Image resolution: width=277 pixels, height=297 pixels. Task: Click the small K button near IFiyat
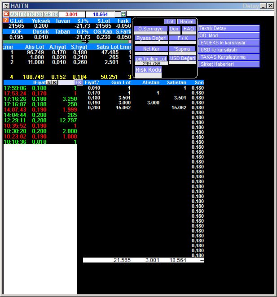pyautogui.click(x=55, y=82)
